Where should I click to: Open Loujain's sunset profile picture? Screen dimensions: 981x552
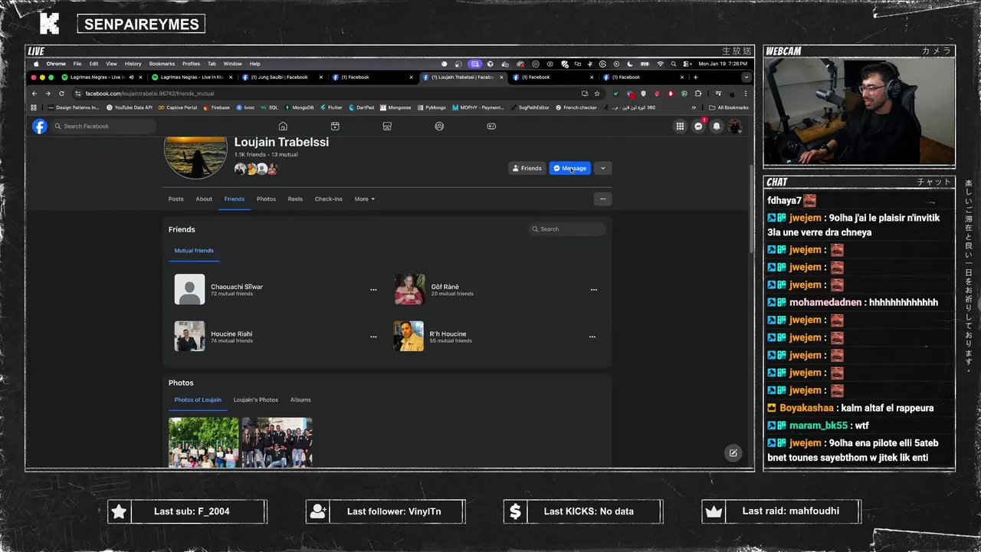coord(195,157)
